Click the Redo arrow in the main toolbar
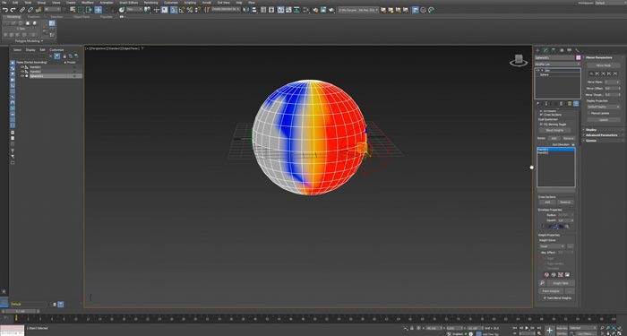Screen dimensions: 627x336 [13, 10]
